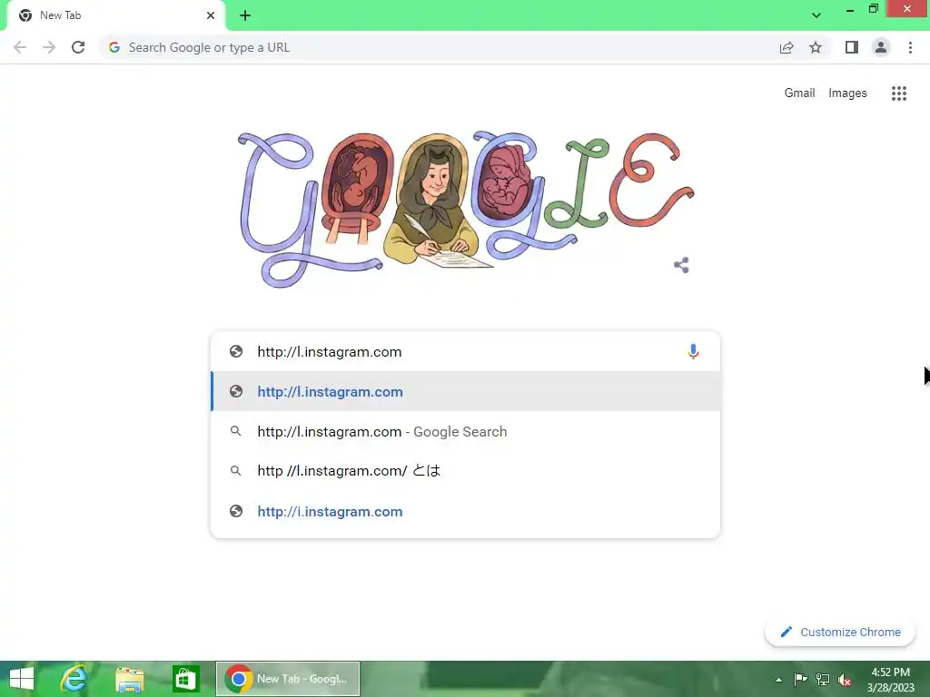The image size is (930, 697).
Task: Start voice search with microphone icon
Action: pos(693,351)
